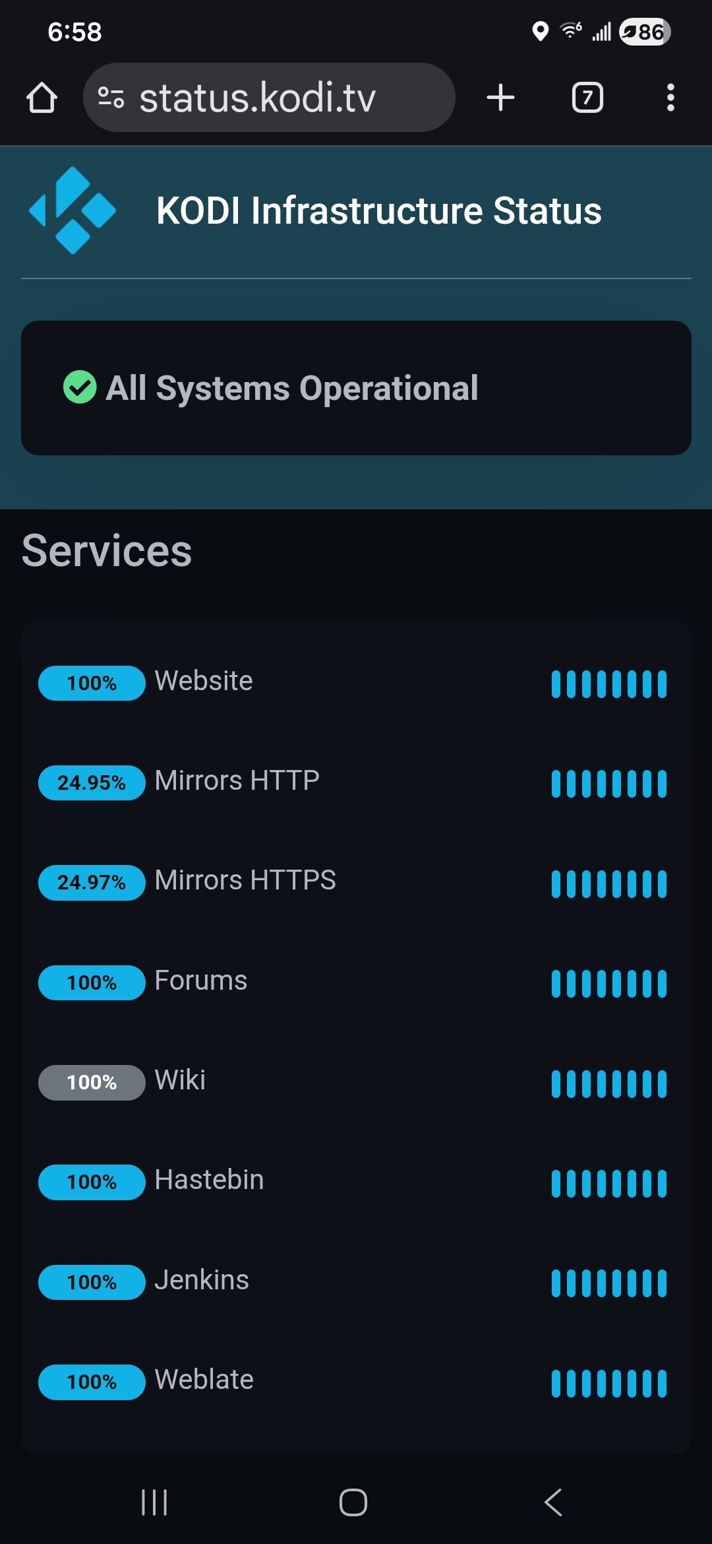Tap Android home navigation button
This screenshot has height=1544, width=712.
(353, 1502)
